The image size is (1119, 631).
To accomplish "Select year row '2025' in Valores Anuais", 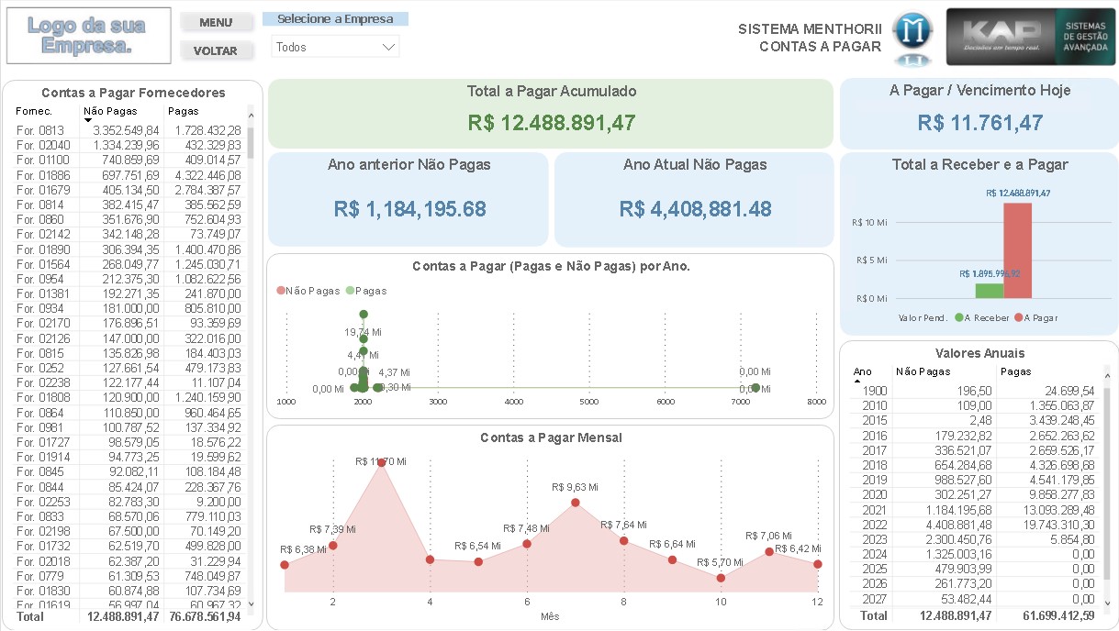I will [974, 570].
